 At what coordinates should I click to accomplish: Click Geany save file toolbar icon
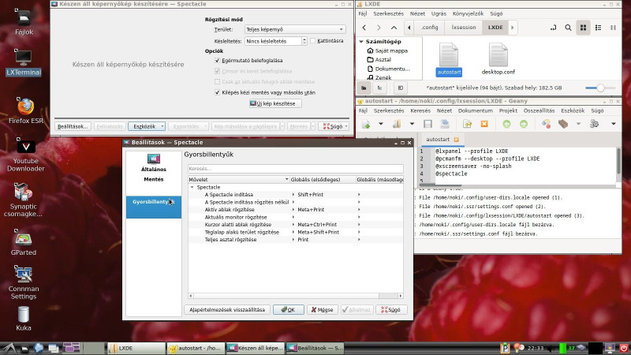pyautogui.click(x=428, y=124)
